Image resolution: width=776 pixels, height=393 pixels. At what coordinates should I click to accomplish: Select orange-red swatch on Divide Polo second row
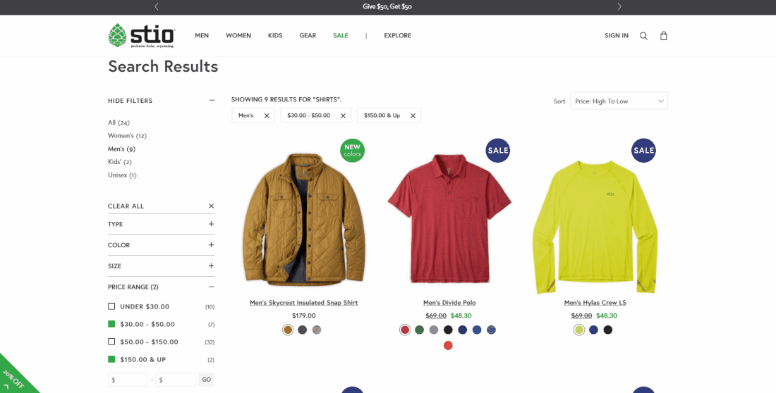coord(448,346)
